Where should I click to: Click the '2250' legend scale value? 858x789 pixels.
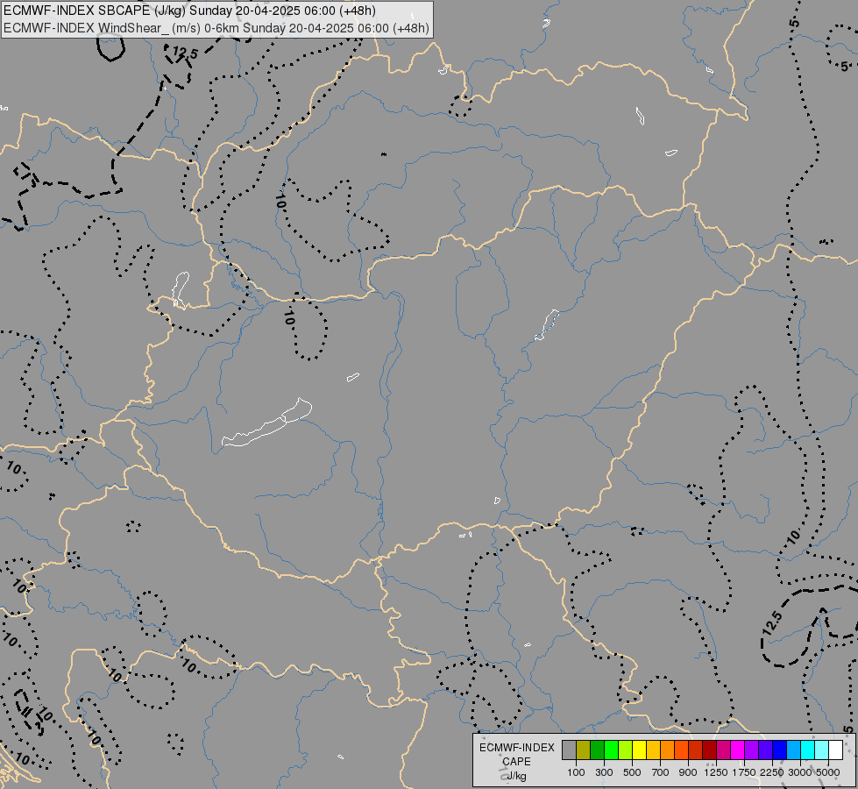772,772
